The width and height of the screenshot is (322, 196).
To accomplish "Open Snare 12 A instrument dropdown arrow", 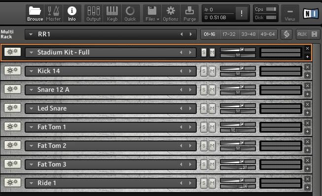I will pyautogui.click(x=31, y=90).
